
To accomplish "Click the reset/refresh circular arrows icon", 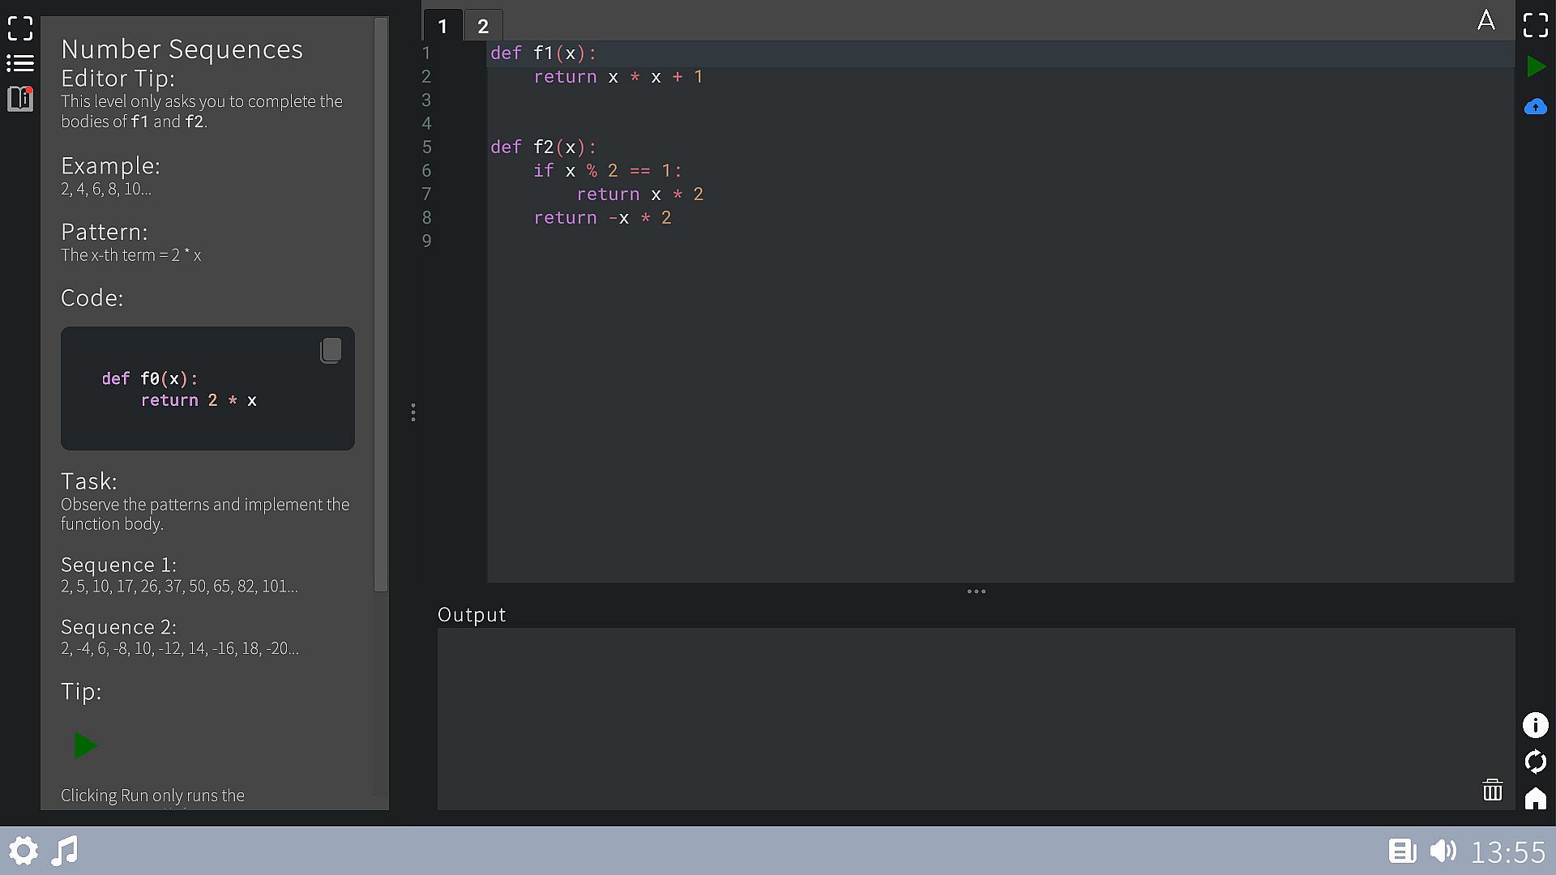I will [x=1536, y=762].
